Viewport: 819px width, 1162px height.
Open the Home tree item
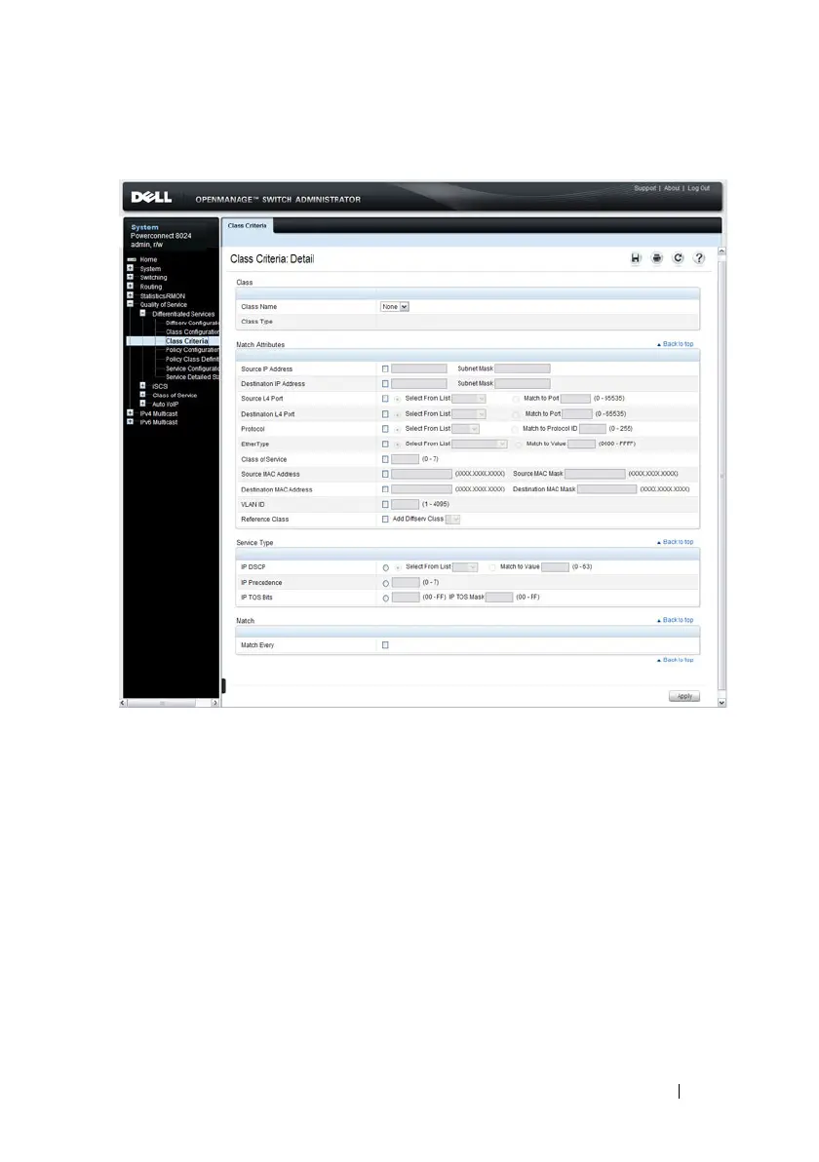(x=148, y=259)
